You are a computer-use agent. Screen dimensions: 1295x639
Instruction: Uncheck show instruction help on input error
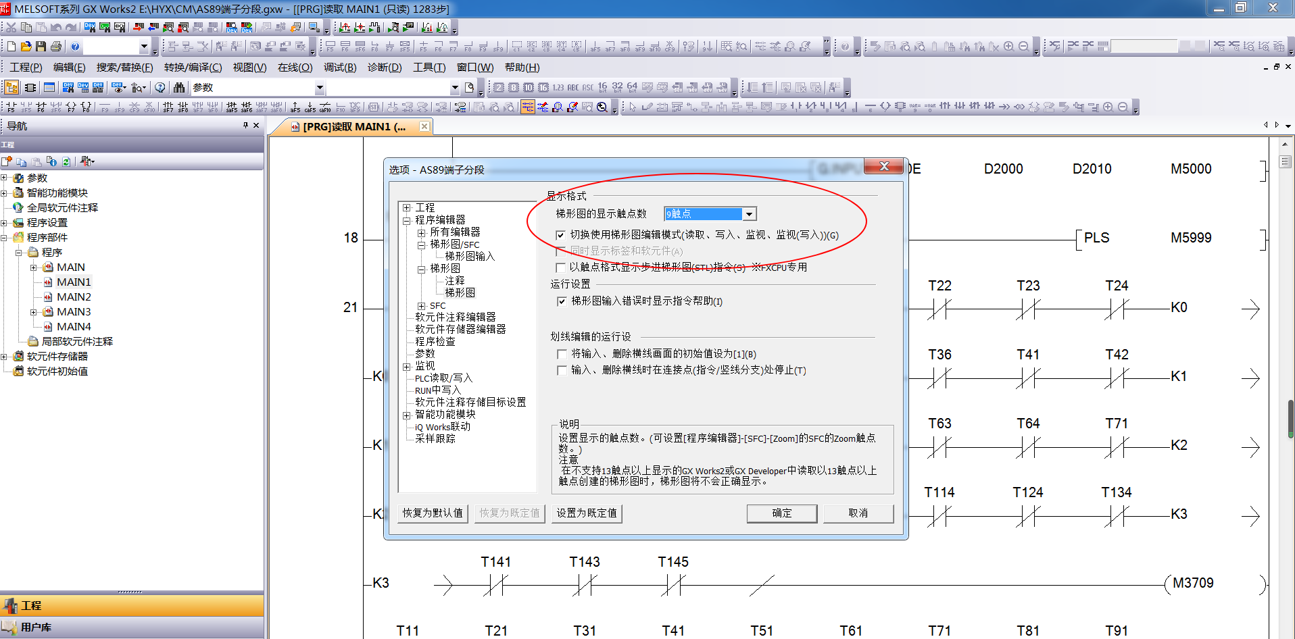561,301
